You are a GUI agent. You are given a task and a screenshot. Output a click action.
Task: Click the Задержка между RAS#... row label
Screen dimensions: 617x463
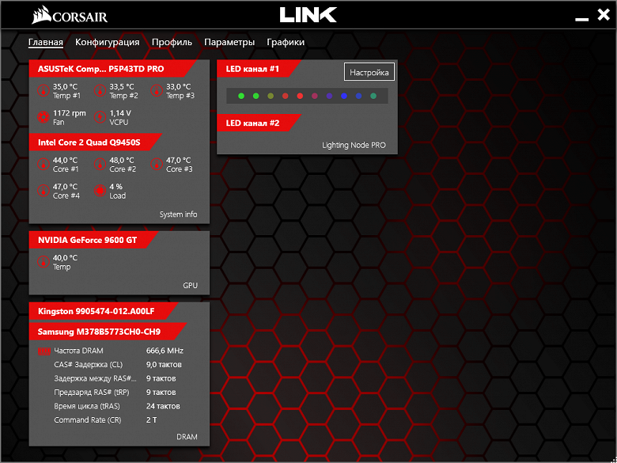pyautogui.click(x=96, y=378)
